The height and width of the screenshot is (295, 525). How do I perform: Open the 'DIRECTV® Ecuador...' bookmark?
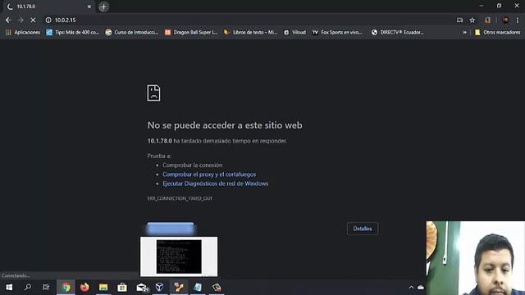tap(398, 33)
